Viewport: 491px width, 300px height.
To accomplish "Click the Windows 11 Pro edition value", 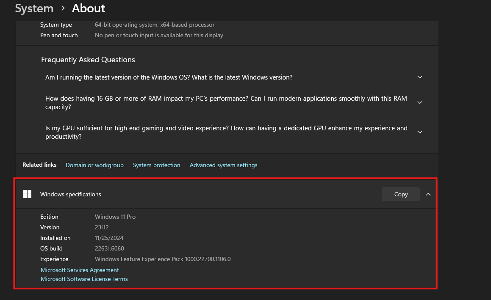I will click(115, 217).
